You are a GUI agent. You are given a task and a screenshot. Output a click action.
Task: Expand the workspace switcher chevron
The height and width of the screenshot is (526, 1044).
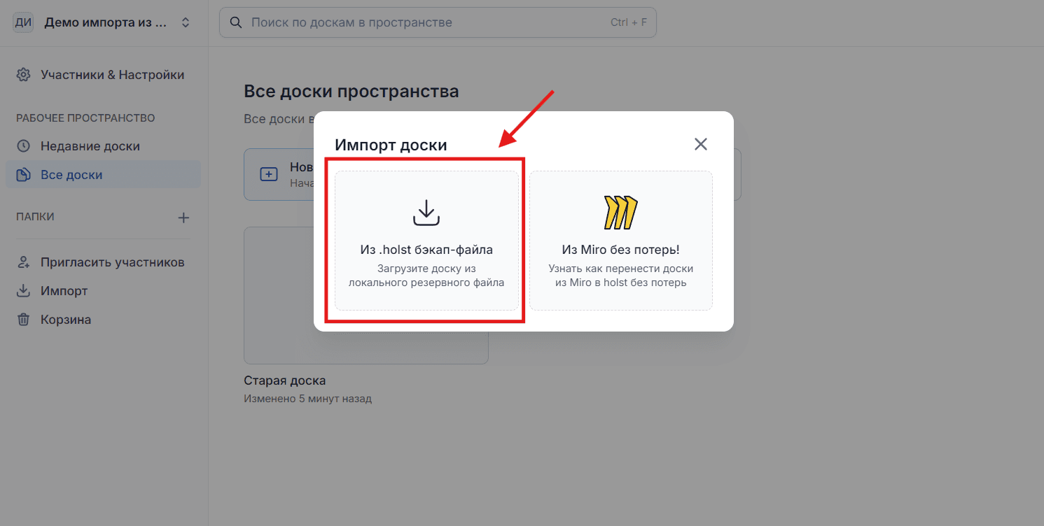coord(186,22)
